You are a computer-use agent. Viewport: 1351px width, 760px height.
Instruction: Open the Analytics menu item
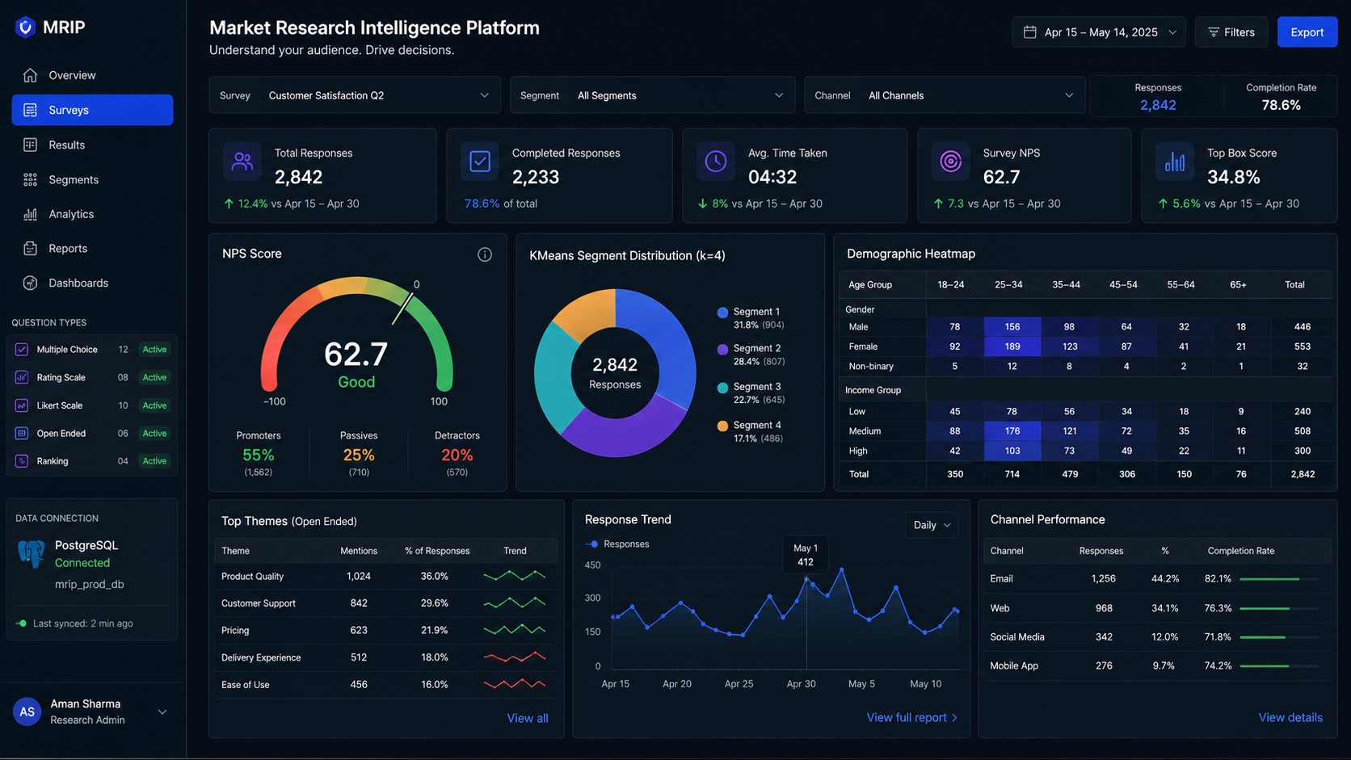[92, 214]
